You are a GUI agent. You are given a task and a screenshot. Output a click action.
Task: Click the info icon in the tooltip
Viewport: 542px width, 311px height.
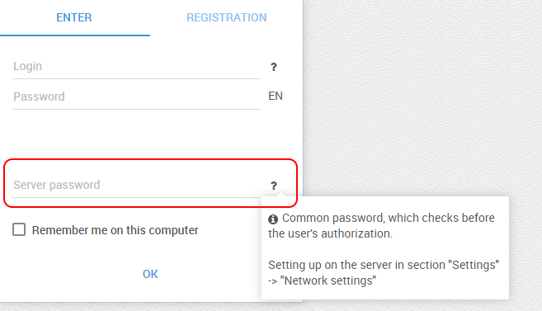273,219
